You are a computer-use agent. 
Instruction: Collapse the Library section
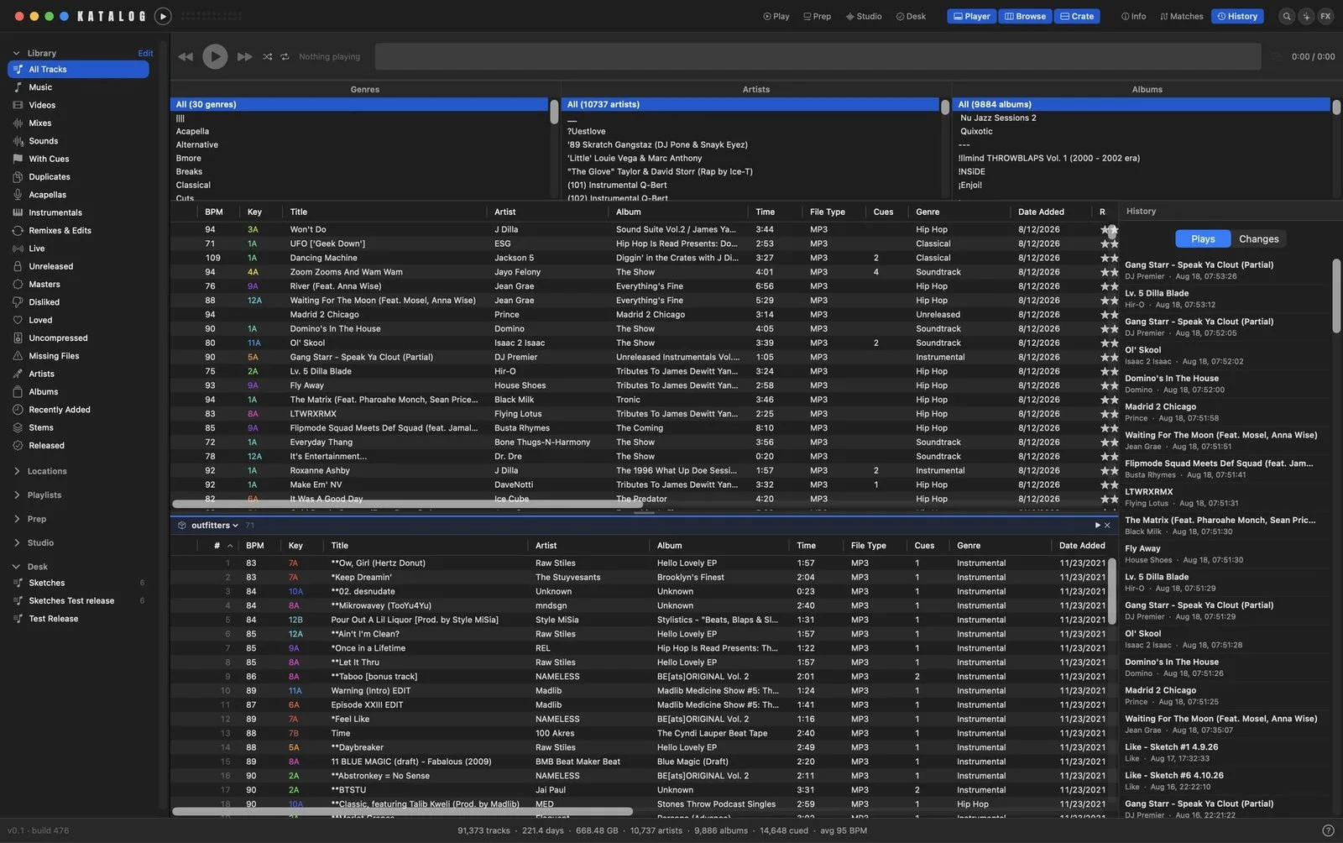click(16, 53)
